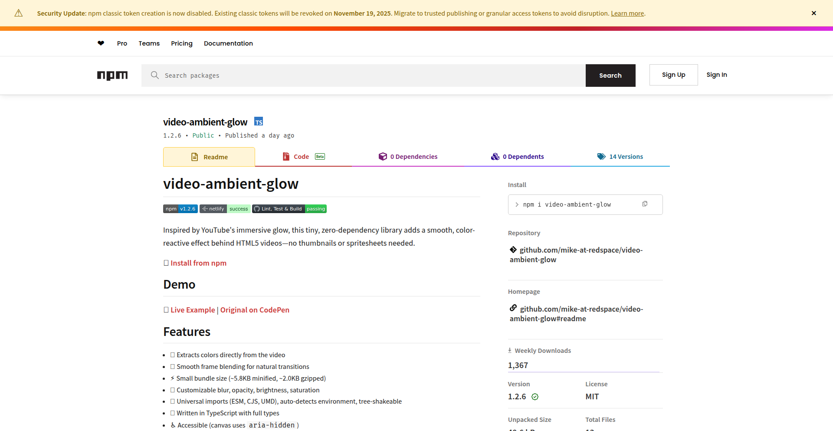Switch to the Code tab
This screenshot has height=431, width=833.
point(301,156)
